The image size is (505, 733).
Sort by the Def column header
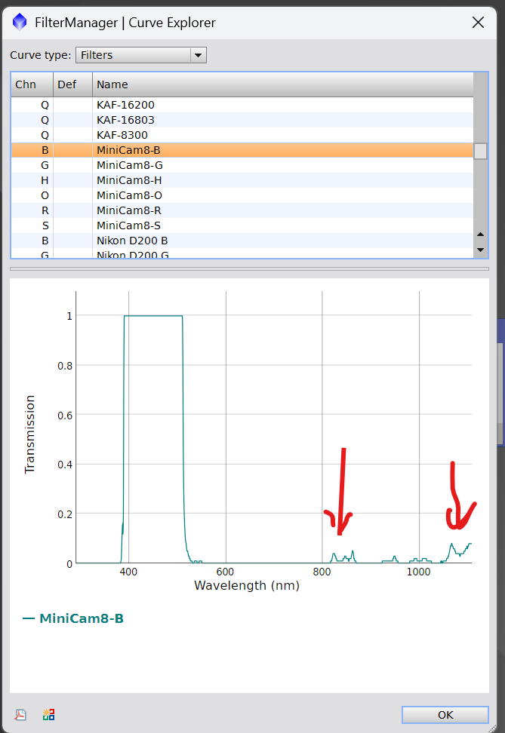pos(72,84)
